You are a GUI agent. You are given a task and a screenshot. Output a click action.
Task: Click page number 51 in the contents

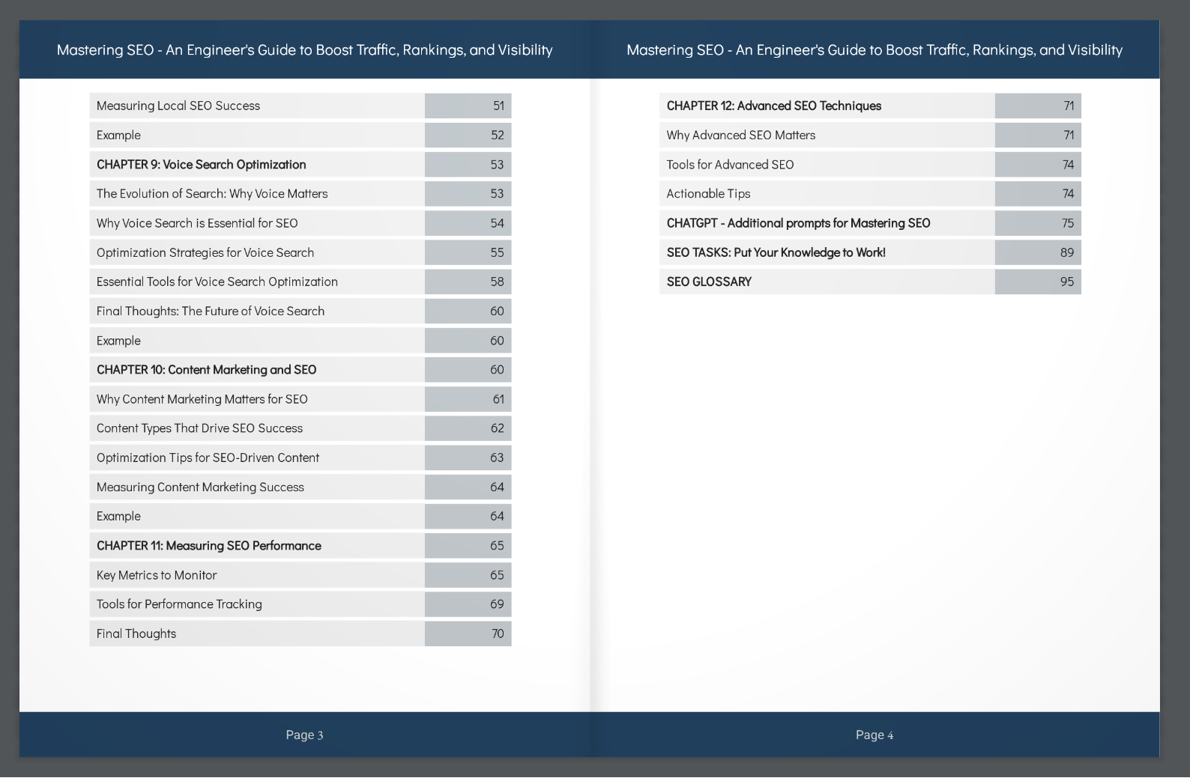tap(498, 106)
